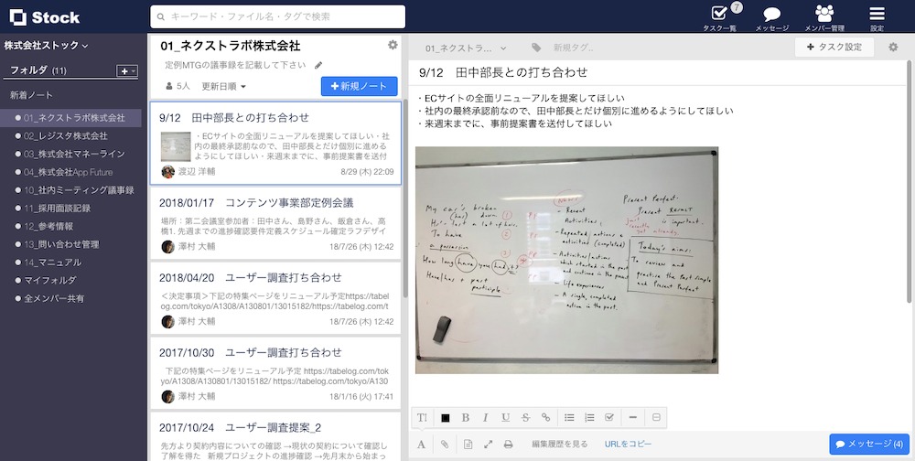
Task: Open folder 11_採用面談記録
Action: coord(57,209)
